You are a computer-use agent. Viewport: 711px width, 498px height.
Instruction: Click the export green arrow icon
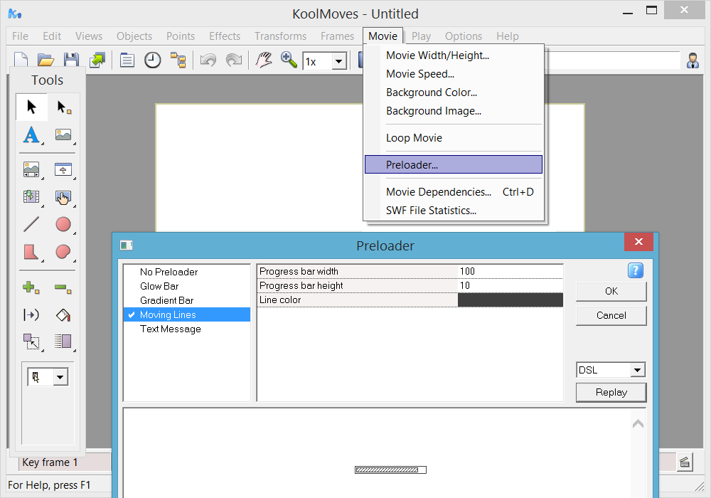click(97, 60)
